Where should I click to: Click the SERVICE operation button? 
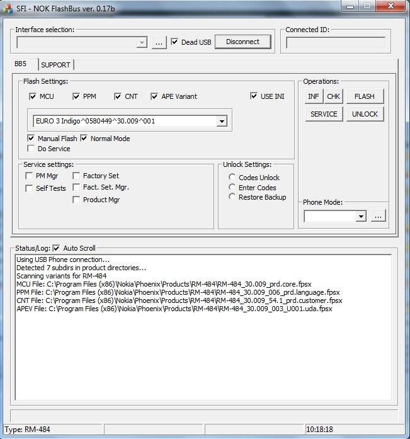(x=324, y=114)
